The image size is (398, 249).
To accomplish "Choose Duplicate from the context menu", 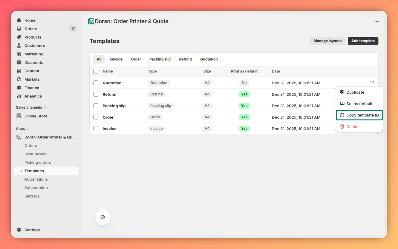I will tap(359, 92).
